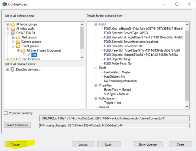
Task: Collapse the FQID details node
Action: click(96, 24)
